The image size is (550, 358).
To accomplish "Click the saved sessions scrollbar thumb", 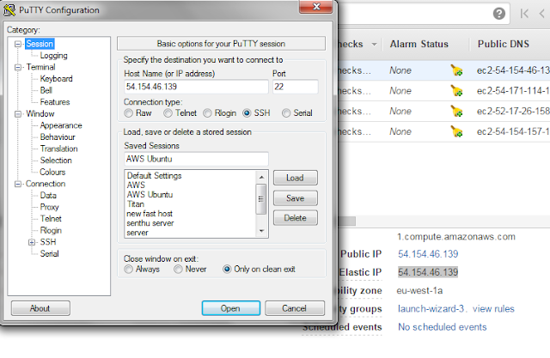I will (261, 199).
